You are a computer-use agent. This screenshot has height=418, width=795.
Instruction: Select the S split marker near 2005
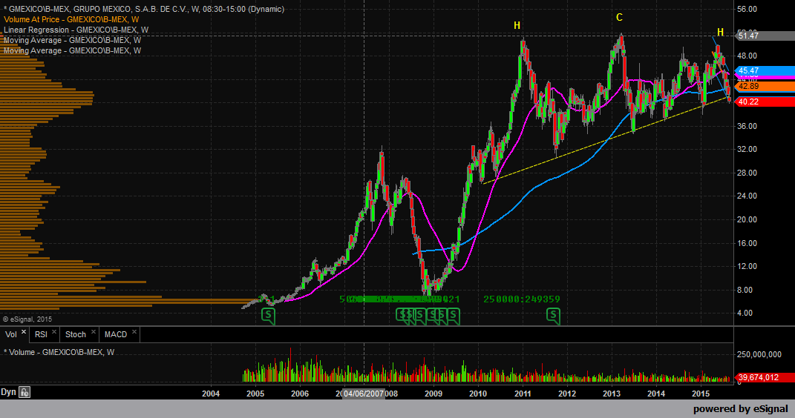click(268, 315)
